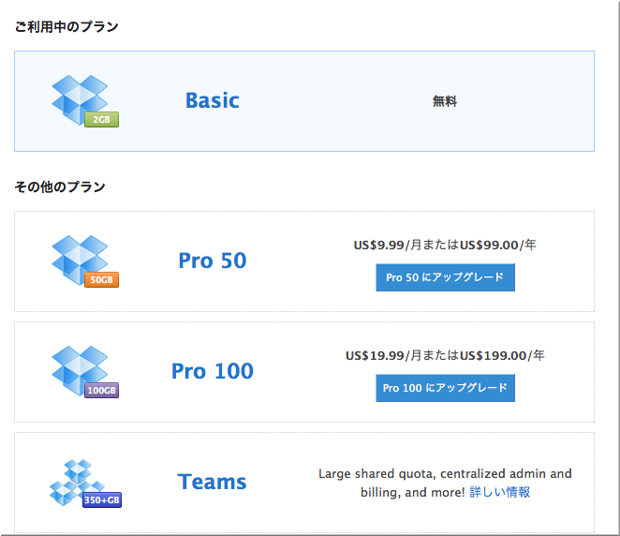The image size is (620, 536).
Task: Click the Pro 100 にアップグレード button
Action: click(x=445, y=388)
